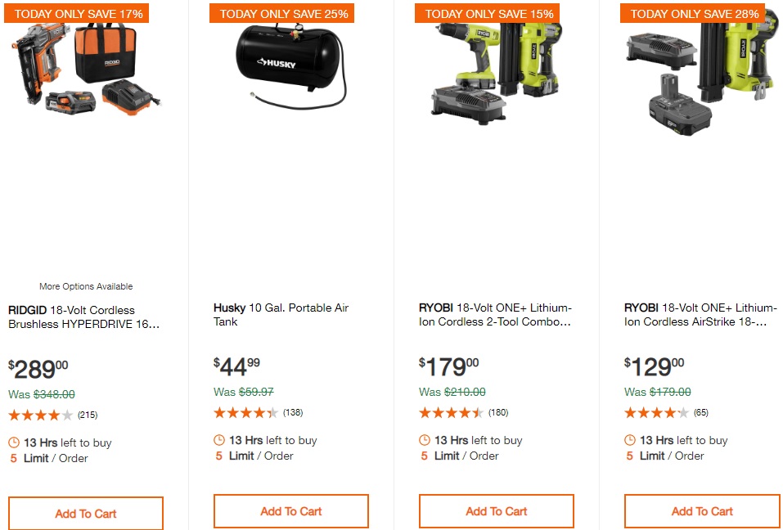
Task: Add the Husky 10 Gal. air tank to cart
Action: [291, 511]
